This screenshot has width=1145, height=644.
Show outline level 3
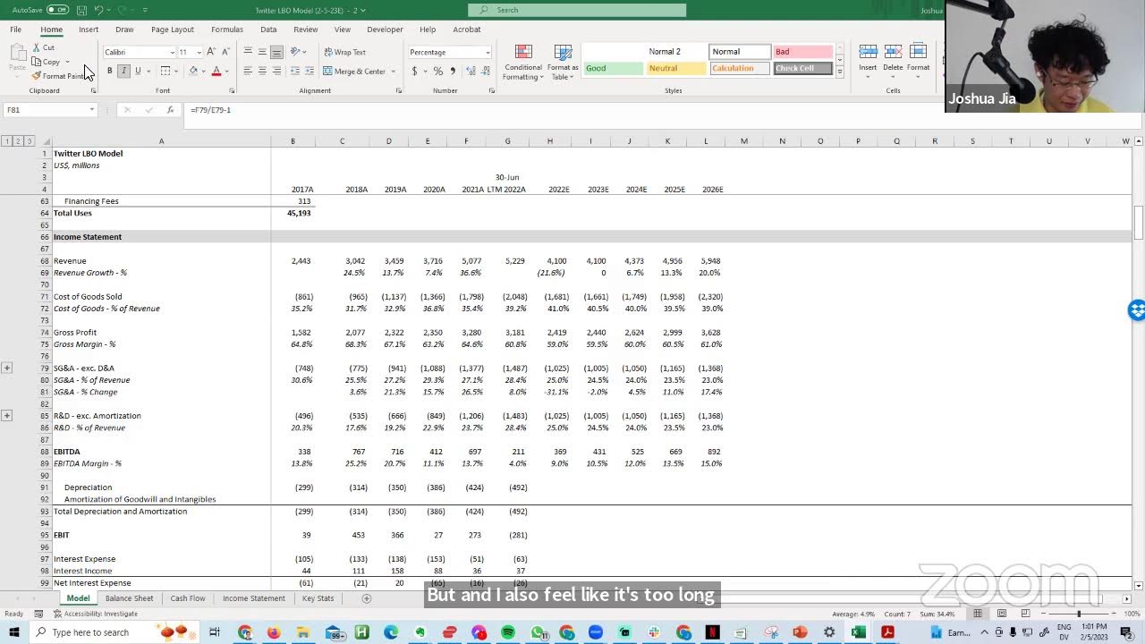[x=30, y=141]
